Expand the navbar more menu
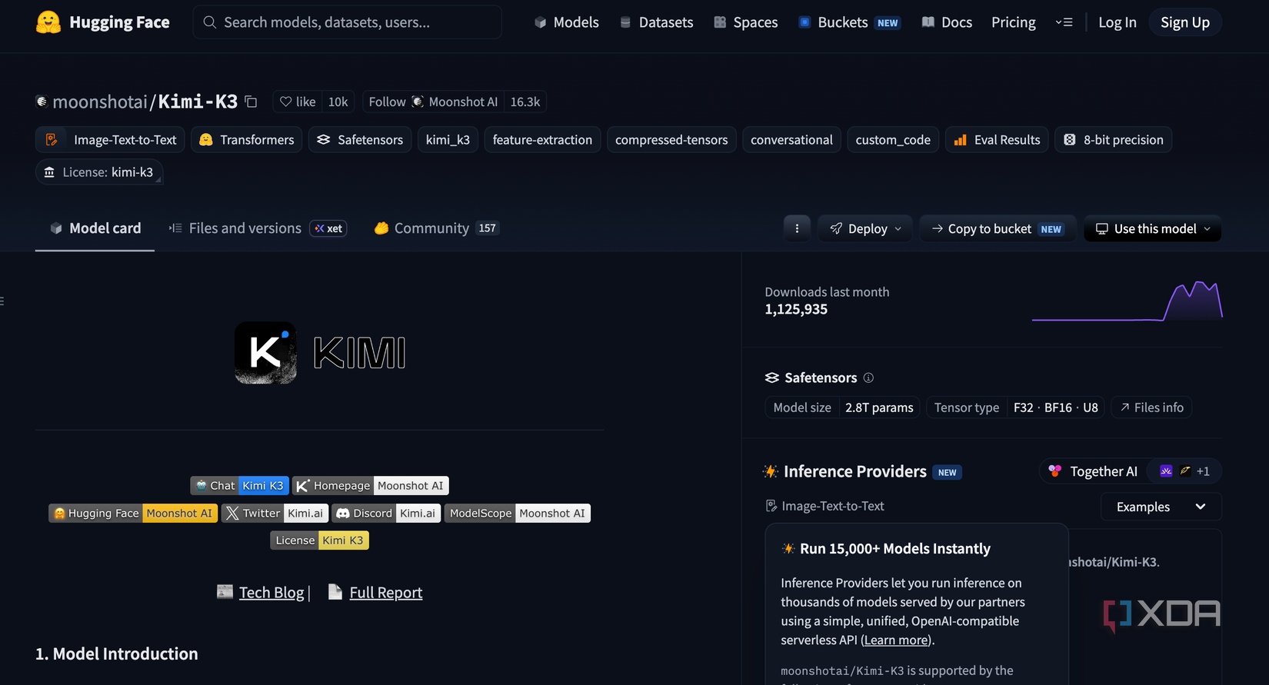1269x685 pixels. pyautogui.click(x=1064, y=22)
